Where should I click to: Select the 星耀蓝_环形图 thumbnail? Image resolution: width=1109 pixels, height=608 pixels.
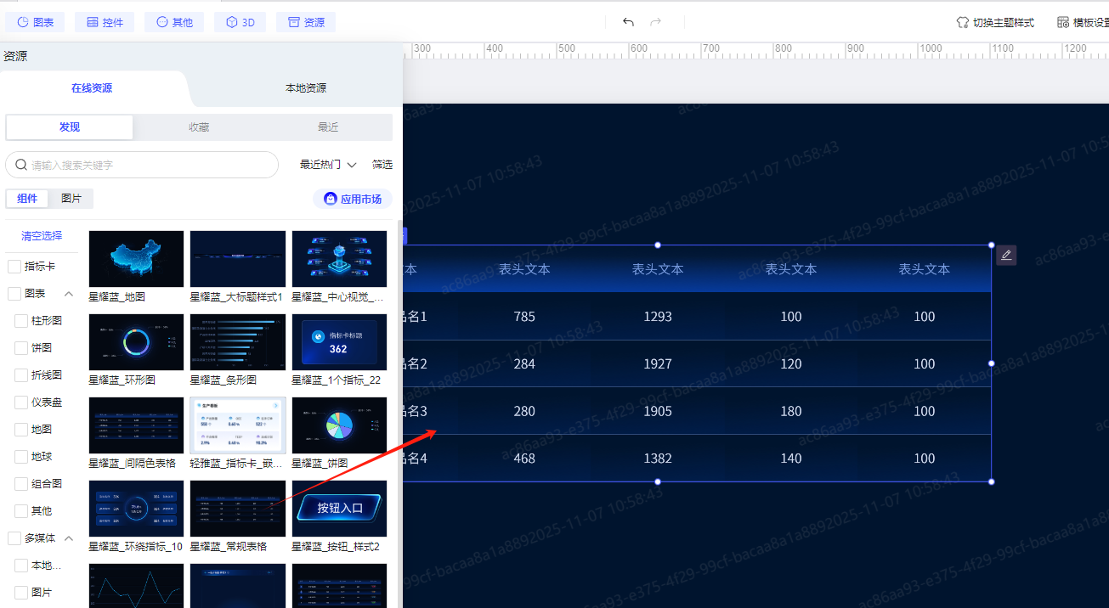coord(136,342)
